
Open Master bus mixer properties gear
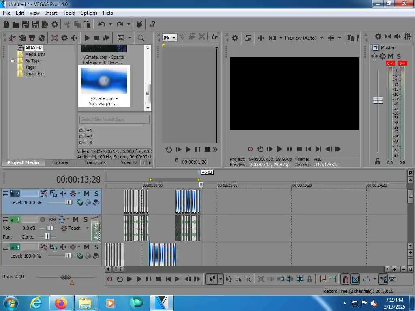378,36
